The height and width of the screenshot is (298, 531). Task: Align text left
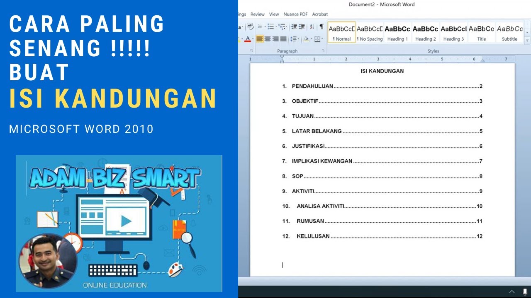[x=260, y=39]
